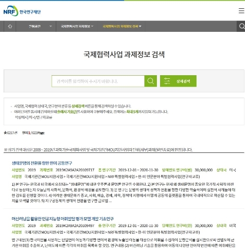Open the 생태문명의 전환을 향한 한미 공동연구 project link
The width and height of the screenshot is (245, 249).
click(x=42, y=163)
